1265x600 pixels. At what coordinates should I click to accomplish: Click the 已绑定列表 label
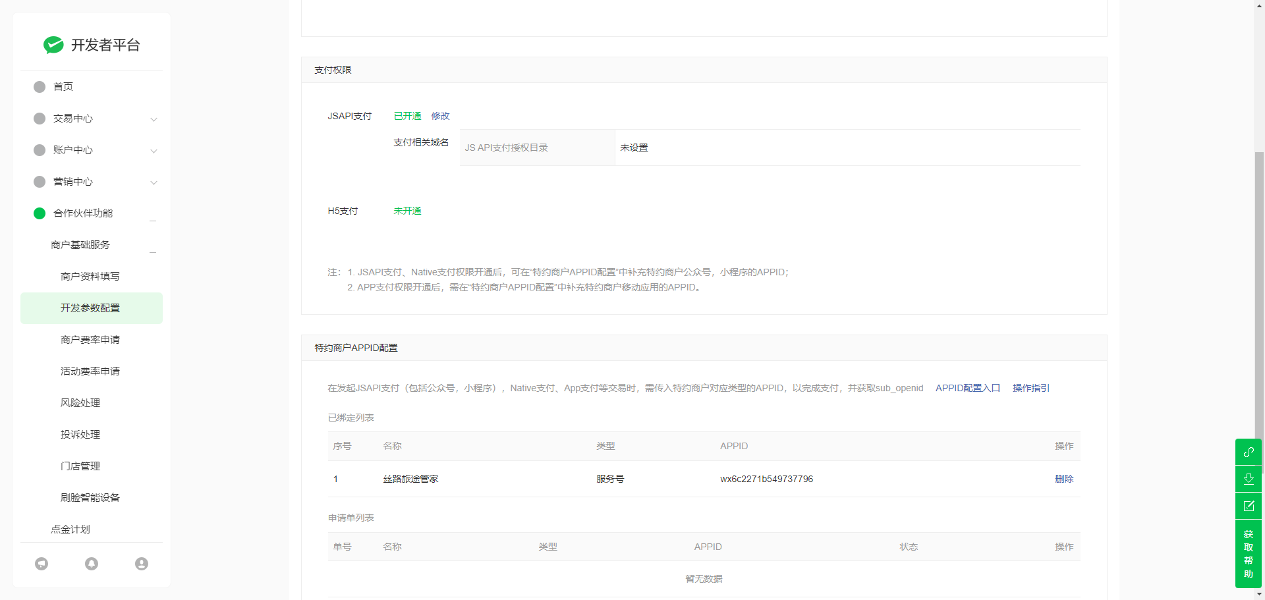[x=351, y=418]
